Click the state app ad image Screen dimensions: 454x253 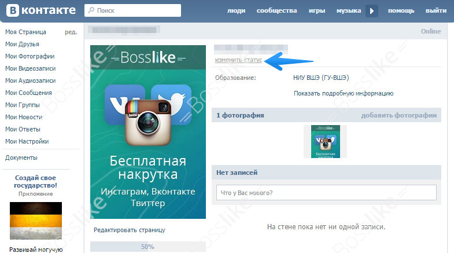[x=36, y=221]
